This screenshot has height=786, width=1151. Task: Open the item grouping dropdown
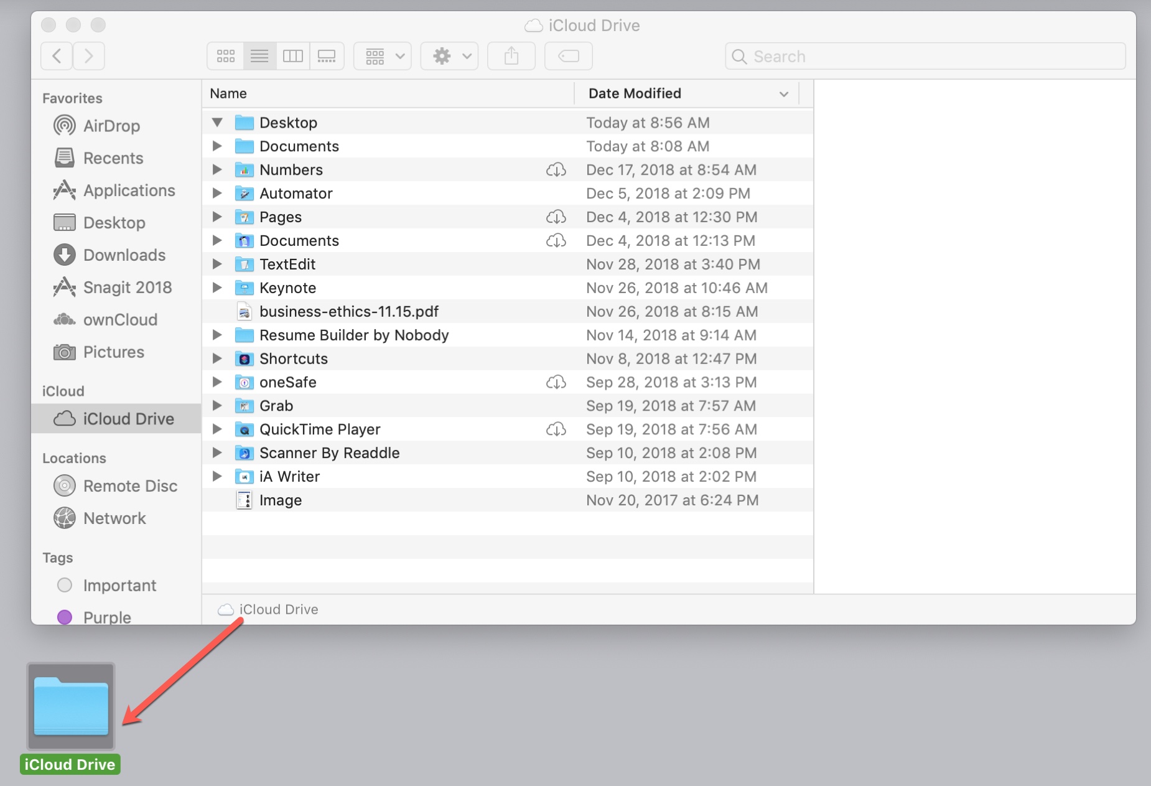(382, 55)
